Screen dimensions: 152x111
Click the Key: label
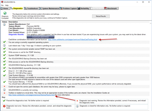pos(4,97)
